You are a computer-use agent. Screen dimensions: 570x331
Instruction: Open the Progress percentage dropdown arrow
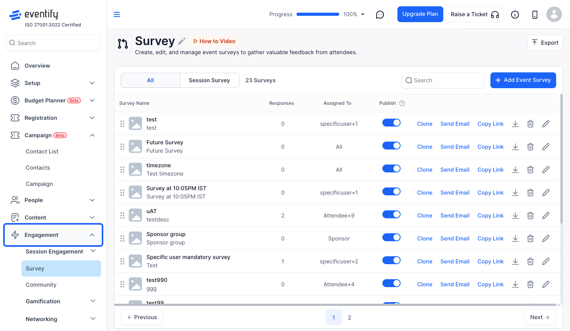(363, 15)
